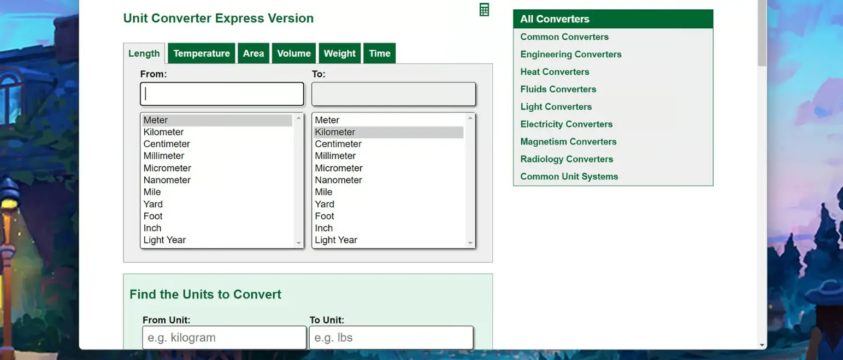This screenshot has height=360, width=843.
Task: Select Mile in the To list
Action: point(389,192)
